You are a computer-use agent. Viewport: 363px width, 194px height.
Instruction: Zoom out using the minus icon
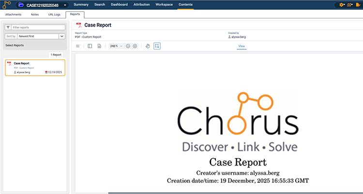click(x=128, y=46)
